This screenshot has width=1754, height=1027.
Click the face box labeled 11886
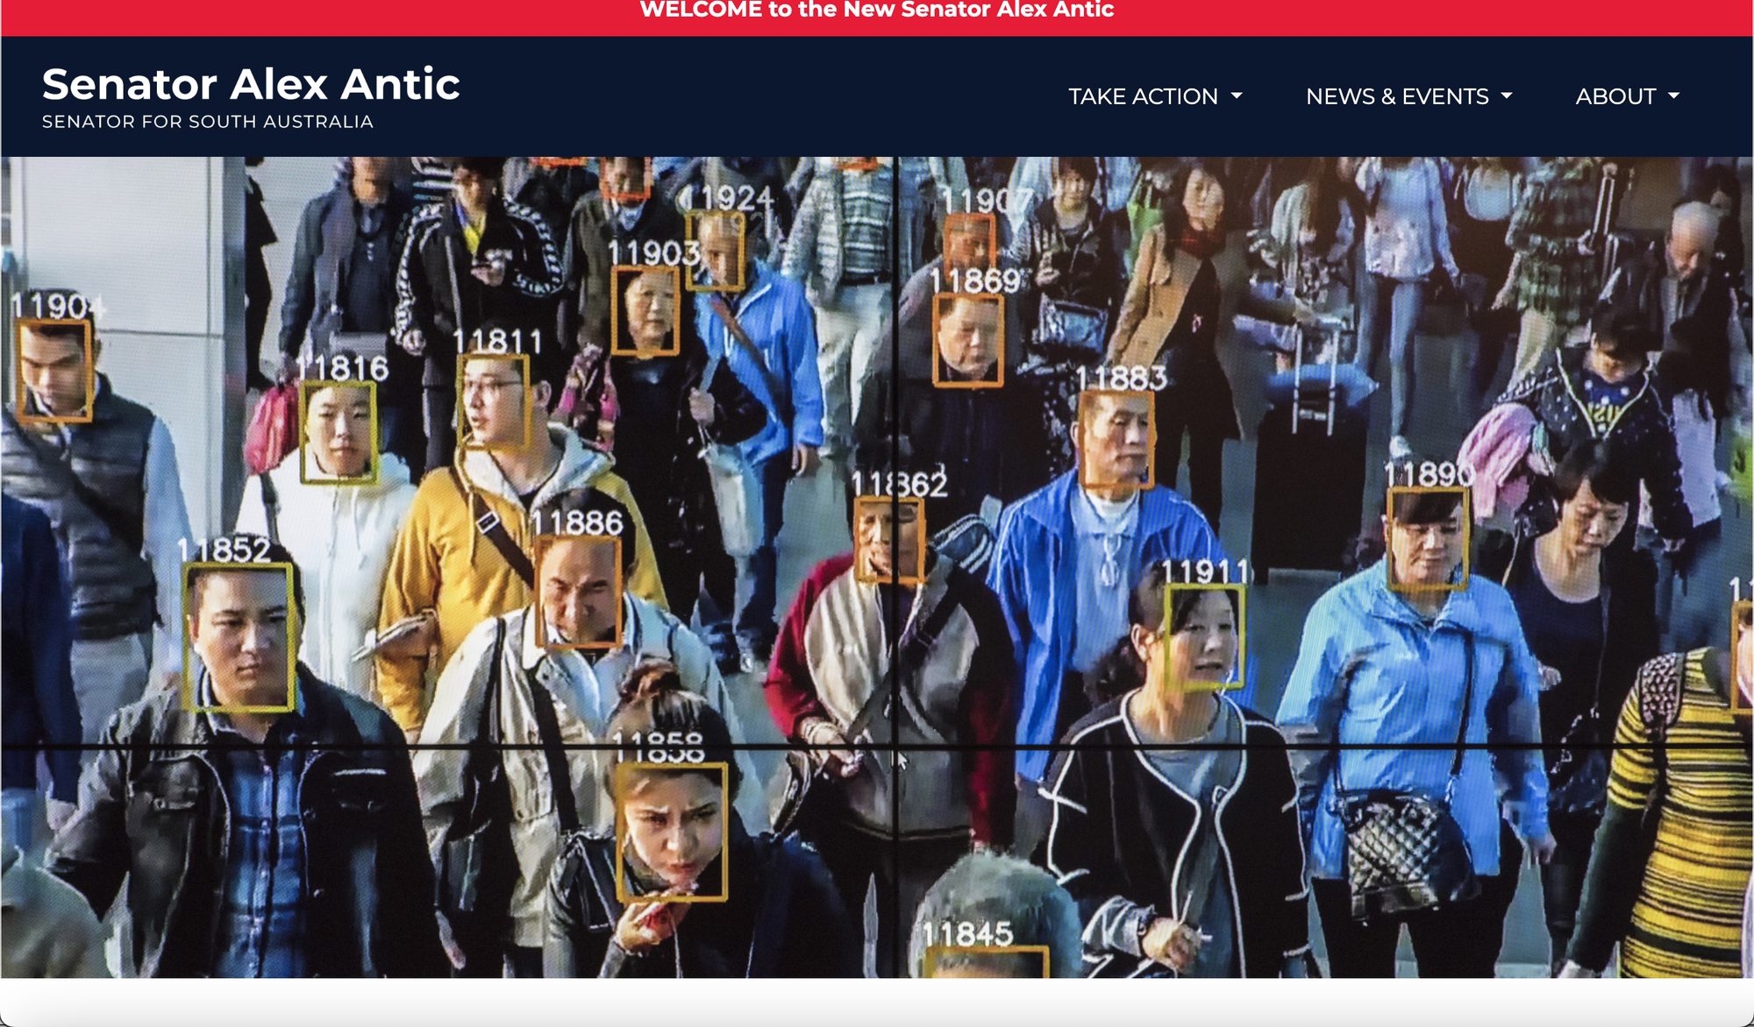[x=578, y=591]
